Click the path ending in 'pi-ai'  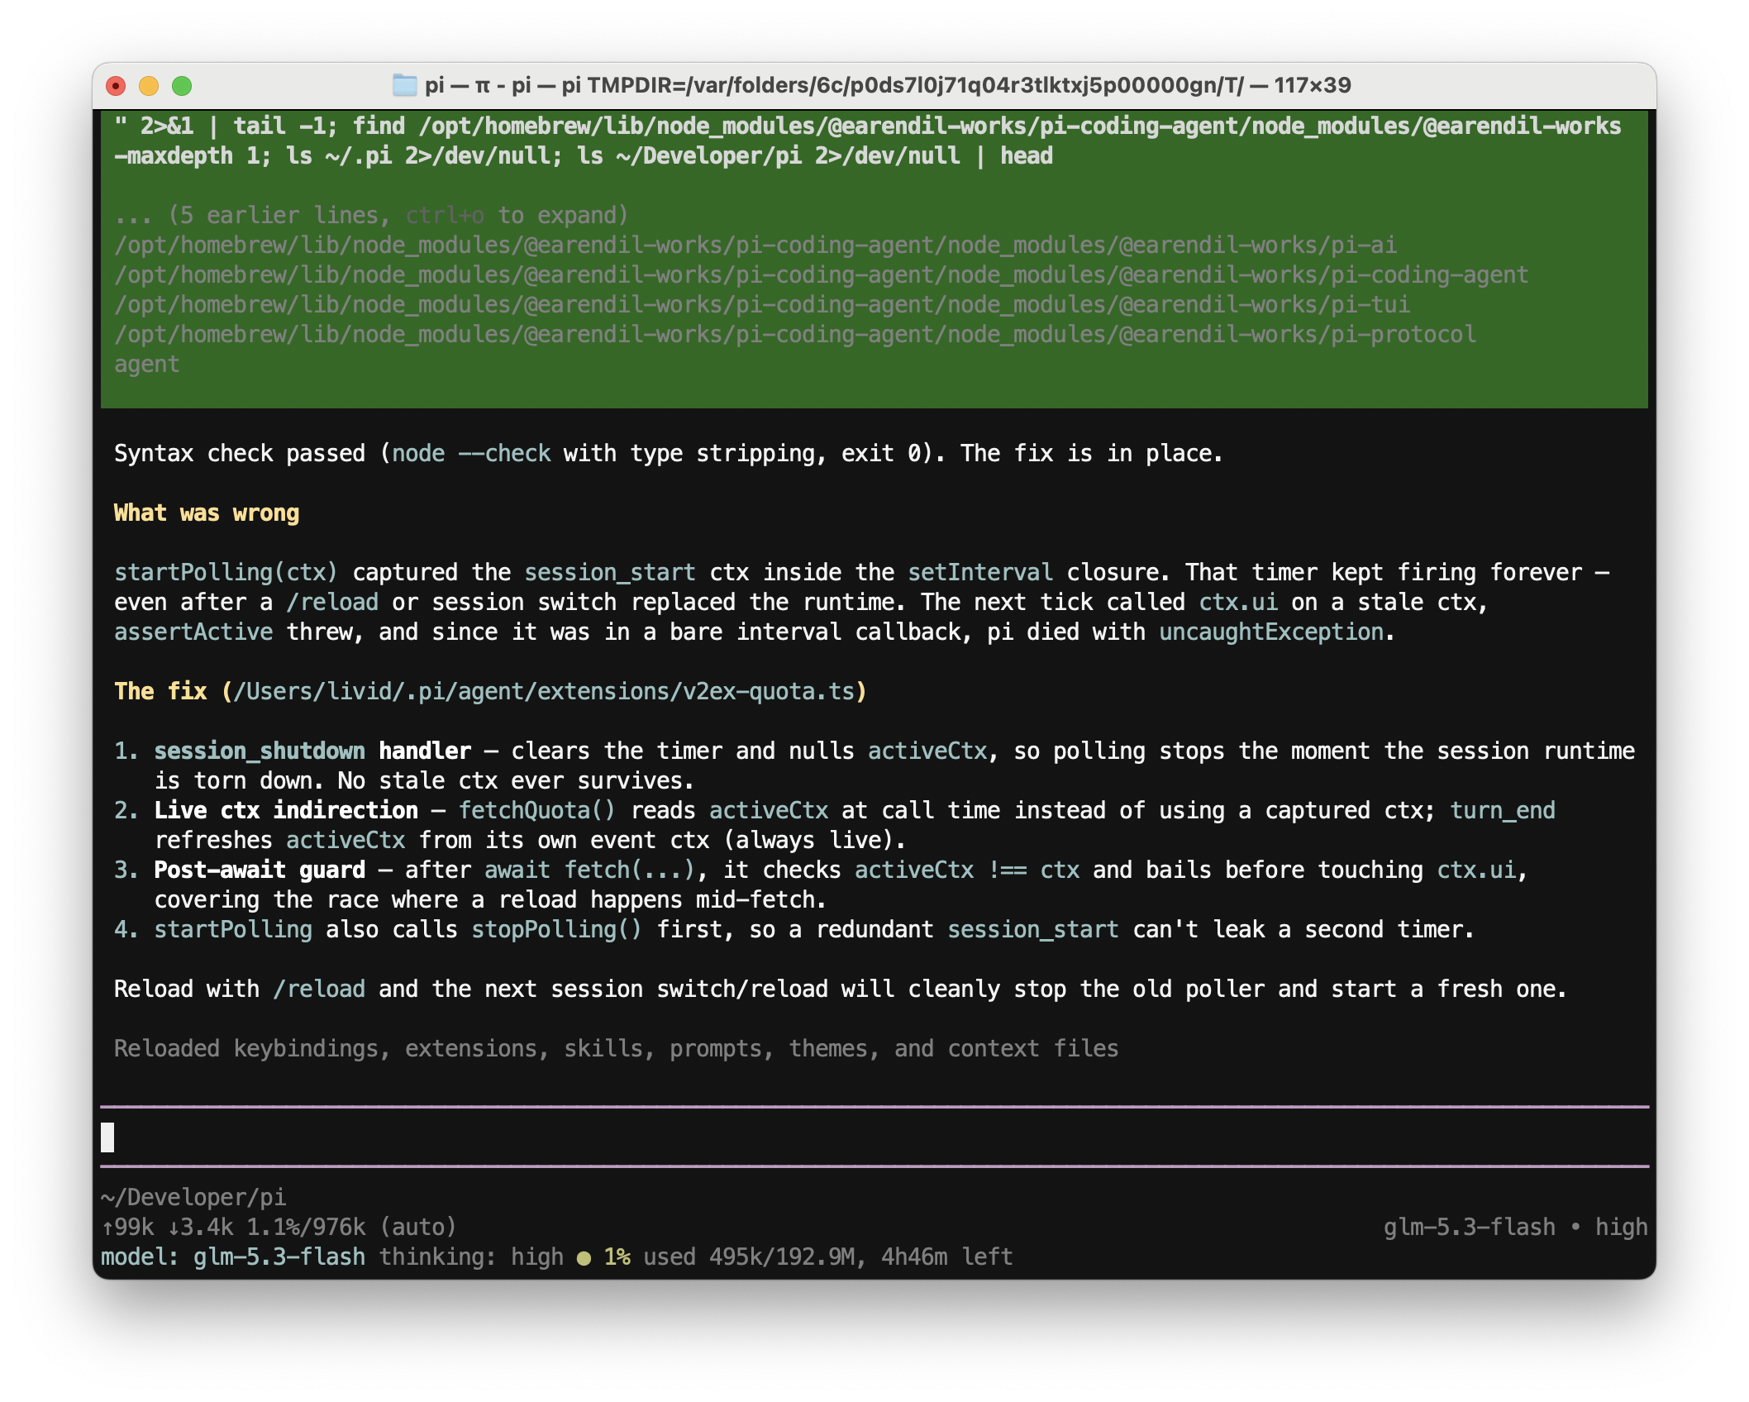755,245
